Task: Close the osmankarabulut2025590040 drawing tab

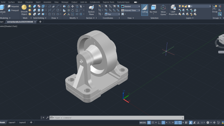Action: [x=35, y=22]
